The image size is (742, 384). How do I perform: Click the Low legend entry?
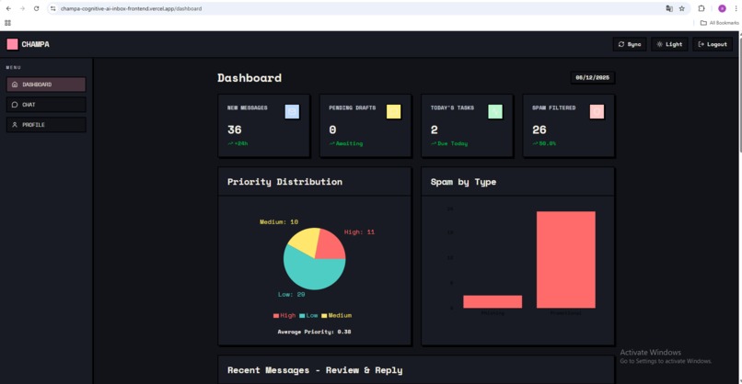point(308,315)
